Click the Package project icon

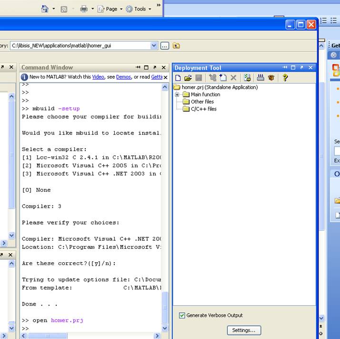[x=271, y=78]
